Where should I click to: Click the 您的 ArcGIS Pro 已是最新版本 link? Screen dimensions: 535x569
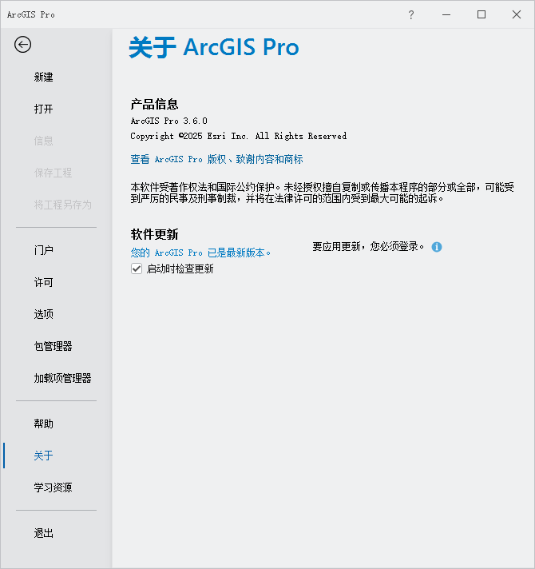click(200, 253)
